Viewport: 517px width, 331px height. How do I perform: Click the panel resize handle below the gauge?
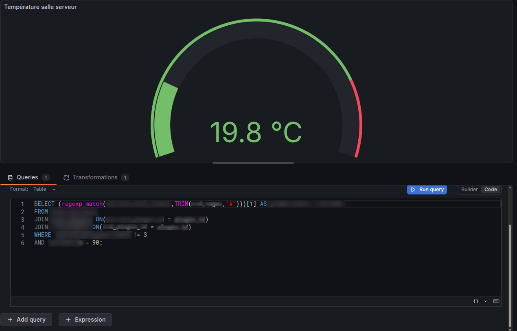(253, 163)
